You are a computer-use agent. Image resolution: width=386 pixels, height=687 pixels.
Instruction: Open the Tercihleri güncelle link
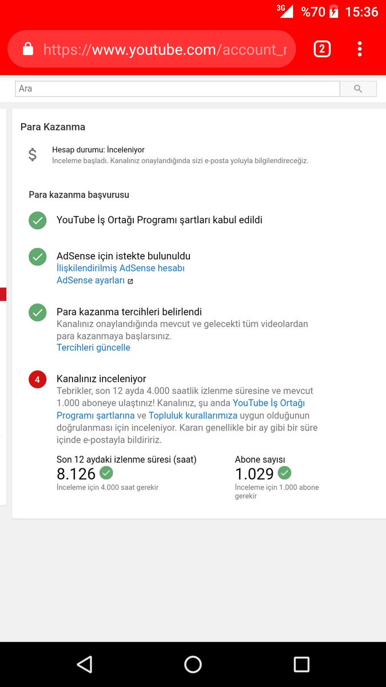click(93, 348)
